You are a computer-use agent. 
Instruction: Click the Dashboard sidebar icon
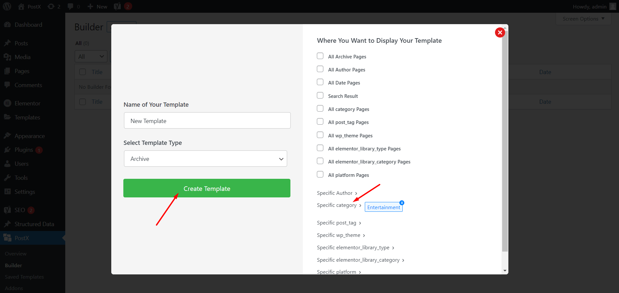(x=7, y=25)
